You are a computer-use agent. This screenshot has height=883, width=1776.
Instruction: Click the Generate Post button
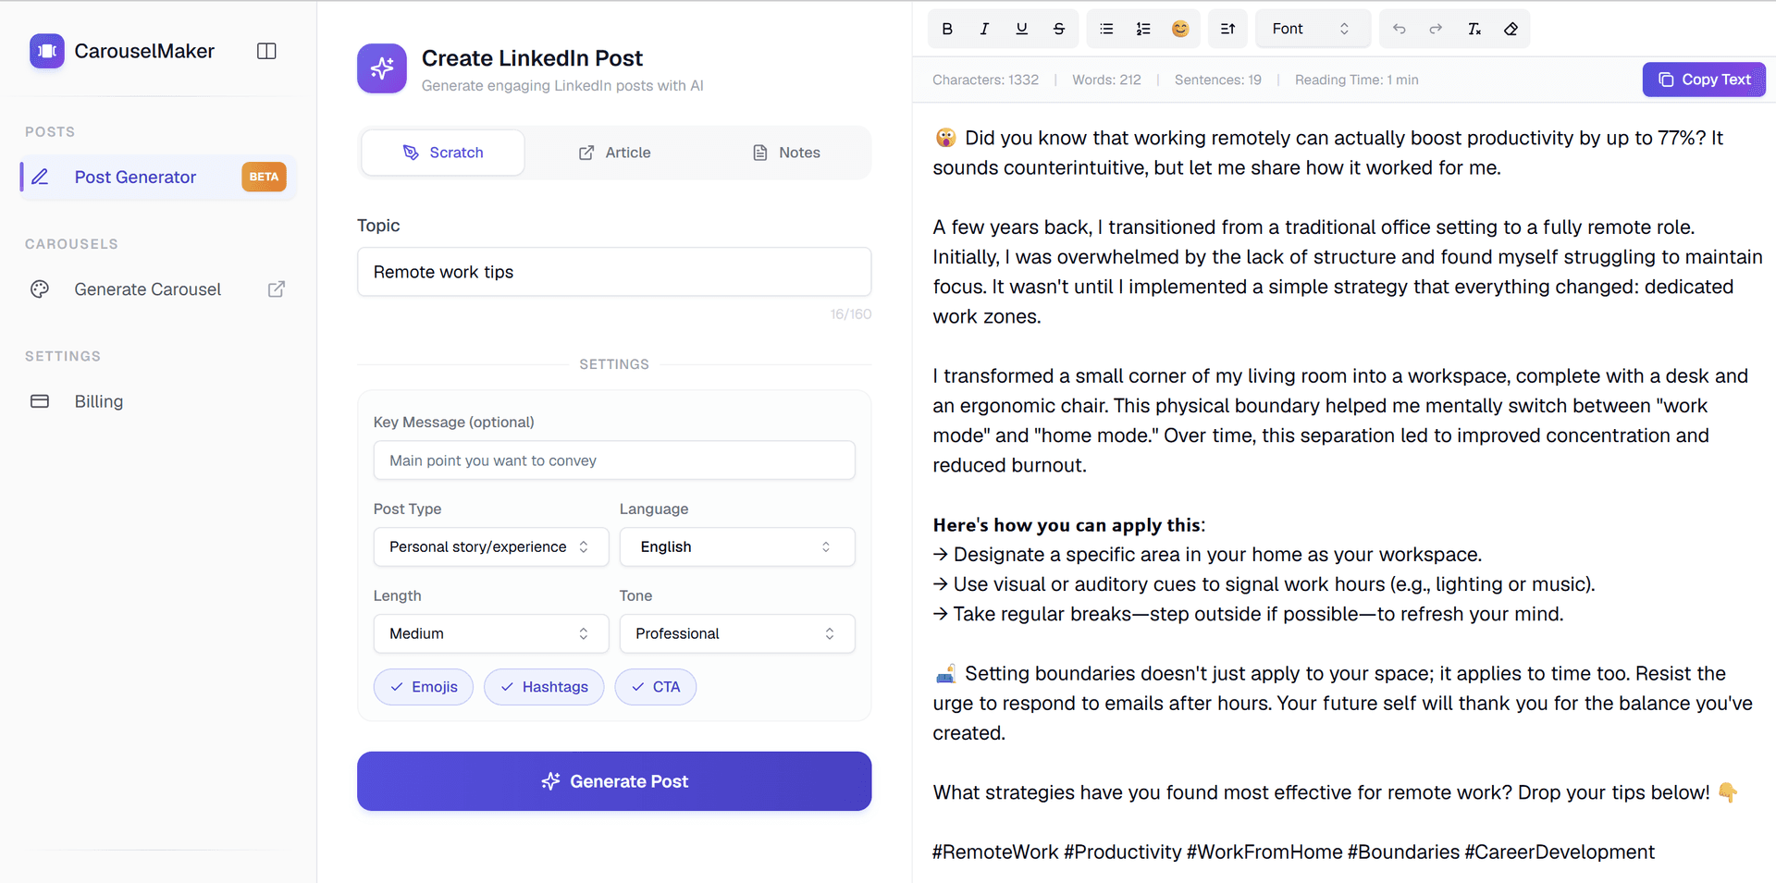click(x=613, y=781)
